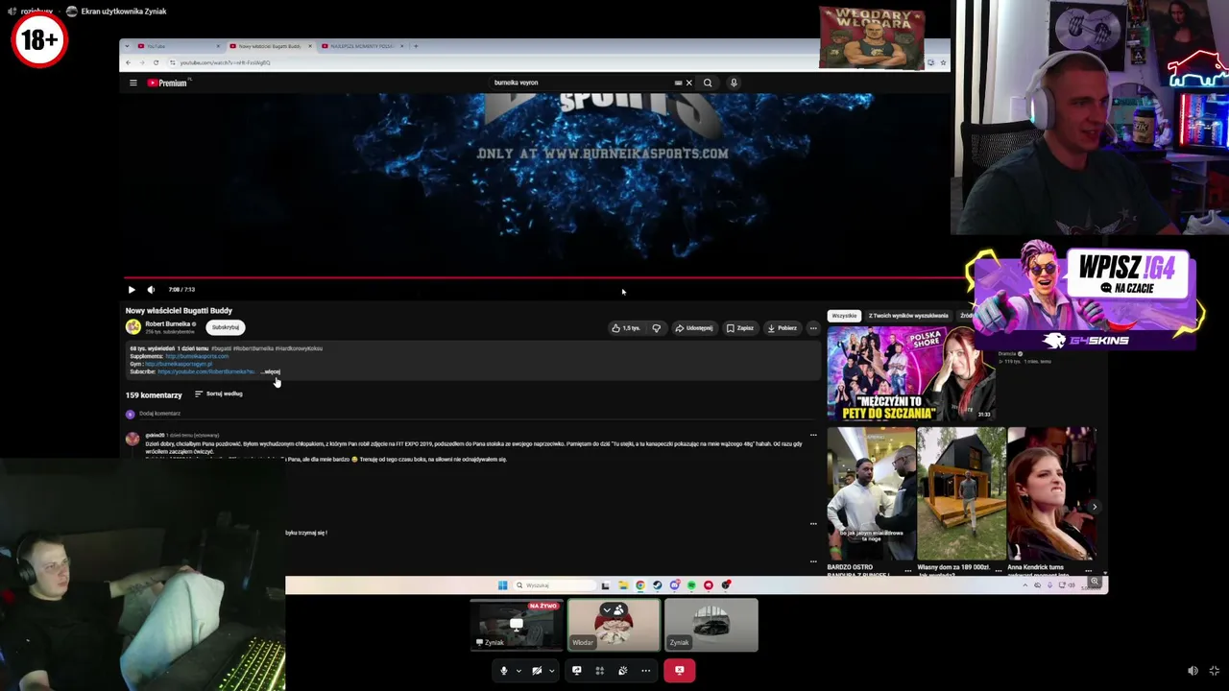This screenshot has height=691, width=1229.
Task: Download the video with Pobierz
Action: click(x=782, y=328)
